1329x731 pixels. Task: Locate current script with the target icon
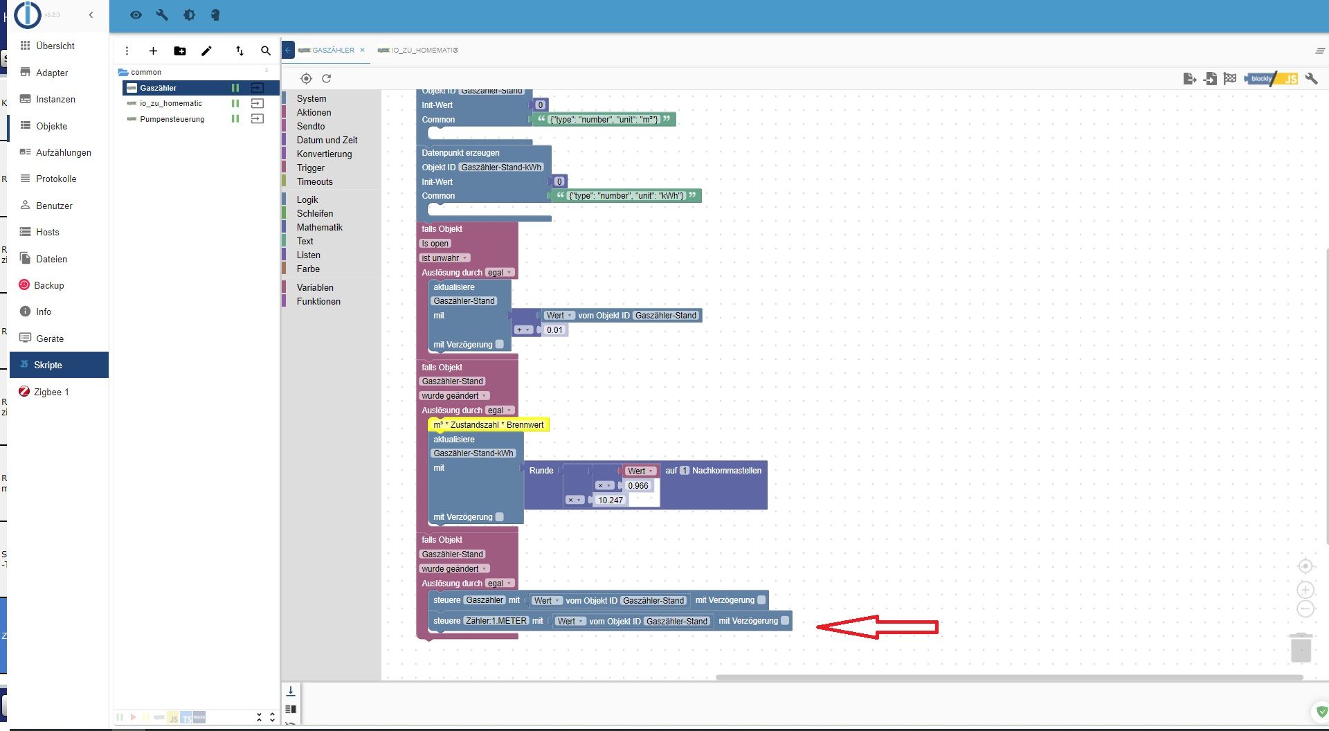point(306,78)
